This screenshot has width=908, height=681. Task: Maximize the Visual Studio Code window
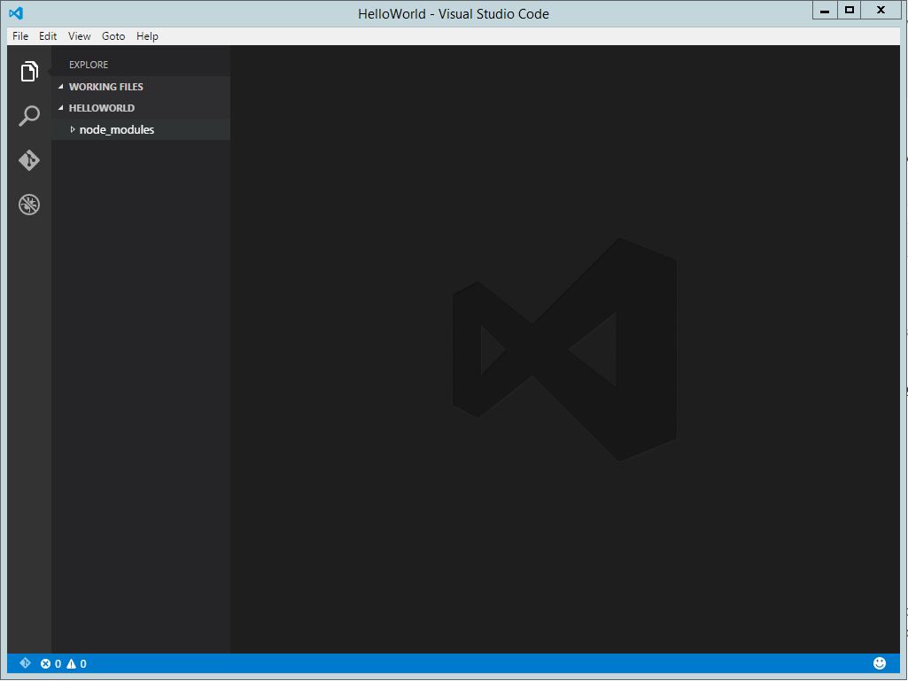pos(849,11)
